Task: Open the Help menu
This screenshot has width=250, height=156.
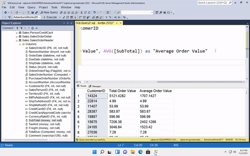Action: (77, 7)
